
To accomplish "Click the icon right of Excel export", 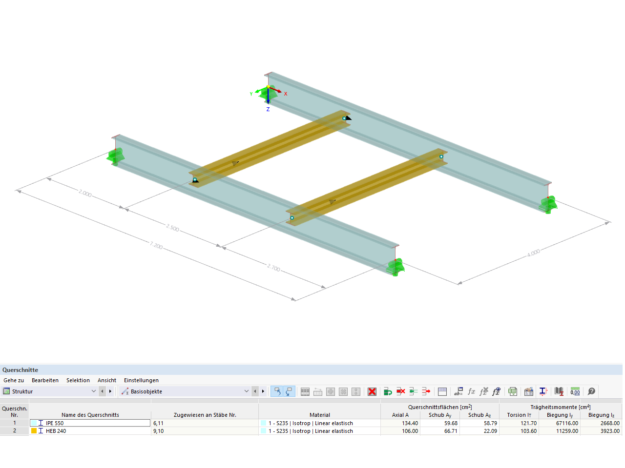I will (x=528, y=391).
